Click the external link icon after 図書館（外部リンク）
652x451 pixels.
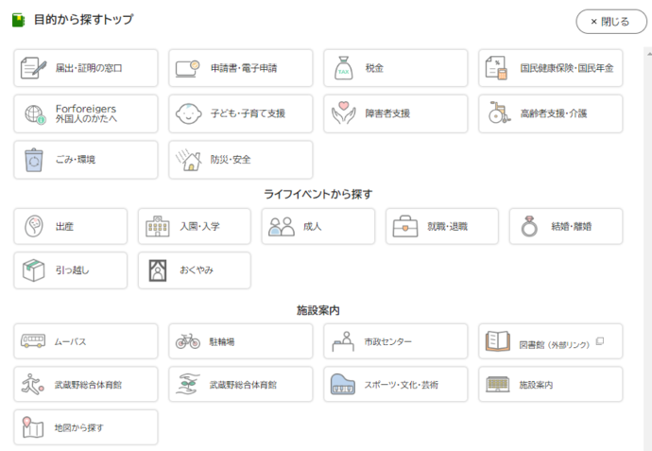pos(600,341)
